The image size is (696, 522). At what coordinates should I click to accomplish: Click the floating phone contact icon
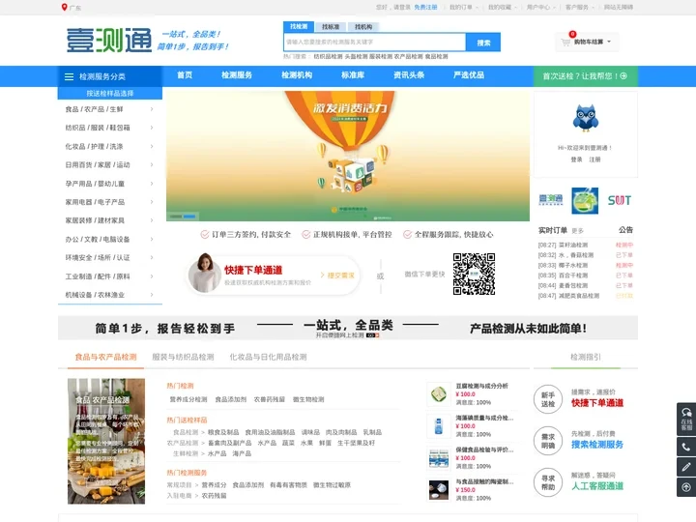coord(686,447)
